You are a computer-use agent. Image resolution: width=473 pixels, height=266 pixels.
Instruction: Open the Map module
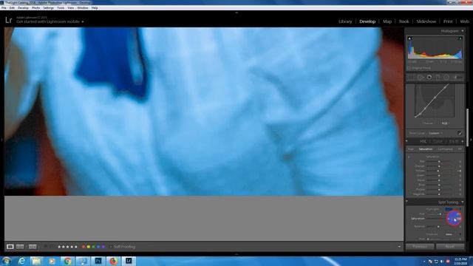(x=387, y=21)
